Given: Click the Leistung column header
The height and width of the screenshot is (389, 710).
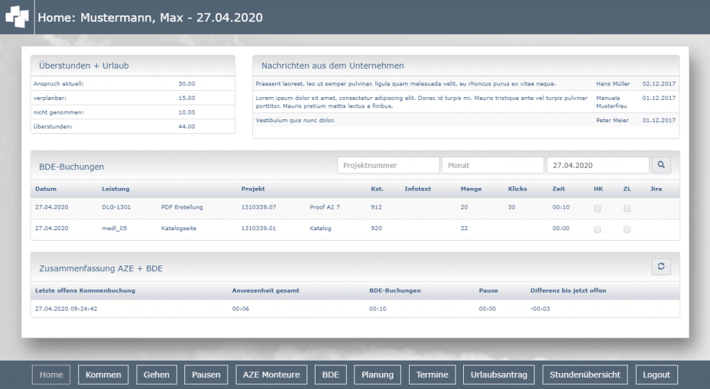Looking at the screenshot, I should tap(116, 189).
